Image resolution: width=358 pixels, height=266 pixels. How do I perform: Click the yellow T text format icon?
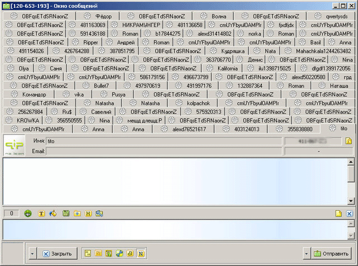tap(41, 213)
